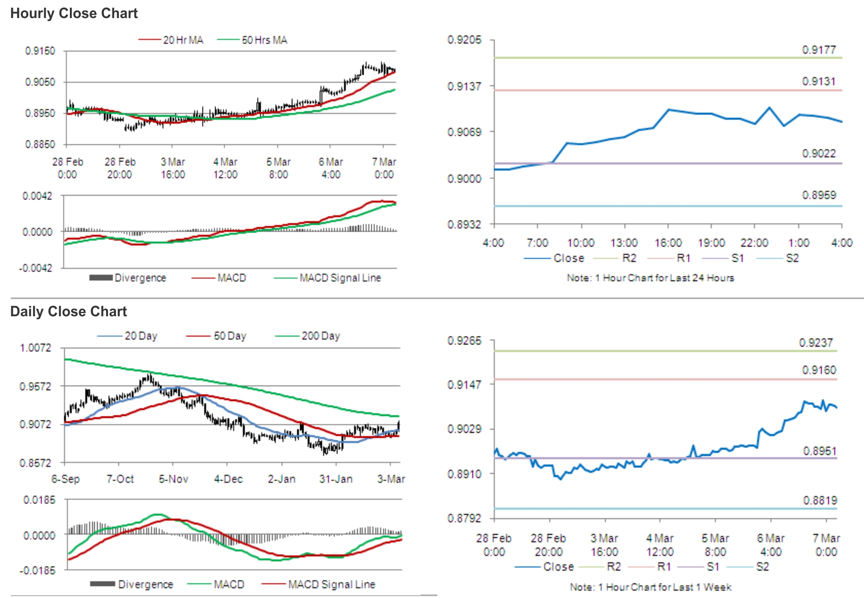The image size is (864, 598).
Task: Click the '3 Mar 16:00' date label on hourly chart
Action: [173, 168]
